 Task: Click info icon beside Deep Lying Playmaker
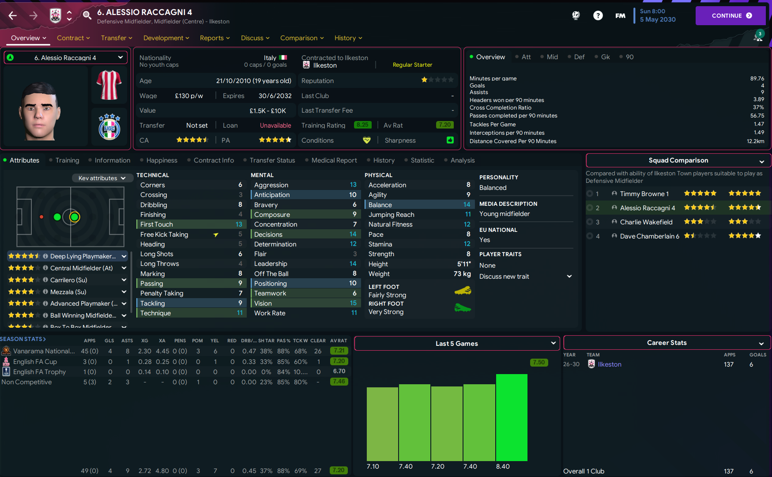(x=45, y=256)
